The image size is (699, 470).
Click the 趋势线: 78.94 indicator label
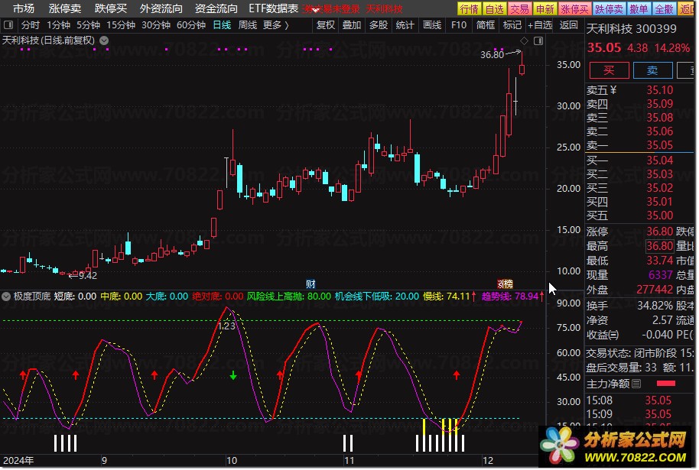click(510, 297)
